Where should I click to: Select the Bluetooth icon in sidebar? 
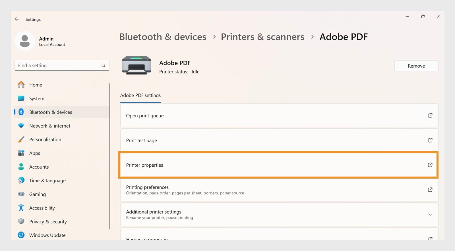pos(21,112)
